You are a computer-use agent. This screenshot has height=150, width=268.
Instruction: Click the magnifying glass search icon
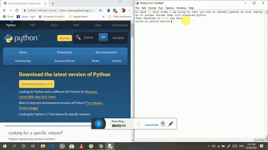[78, 37]
